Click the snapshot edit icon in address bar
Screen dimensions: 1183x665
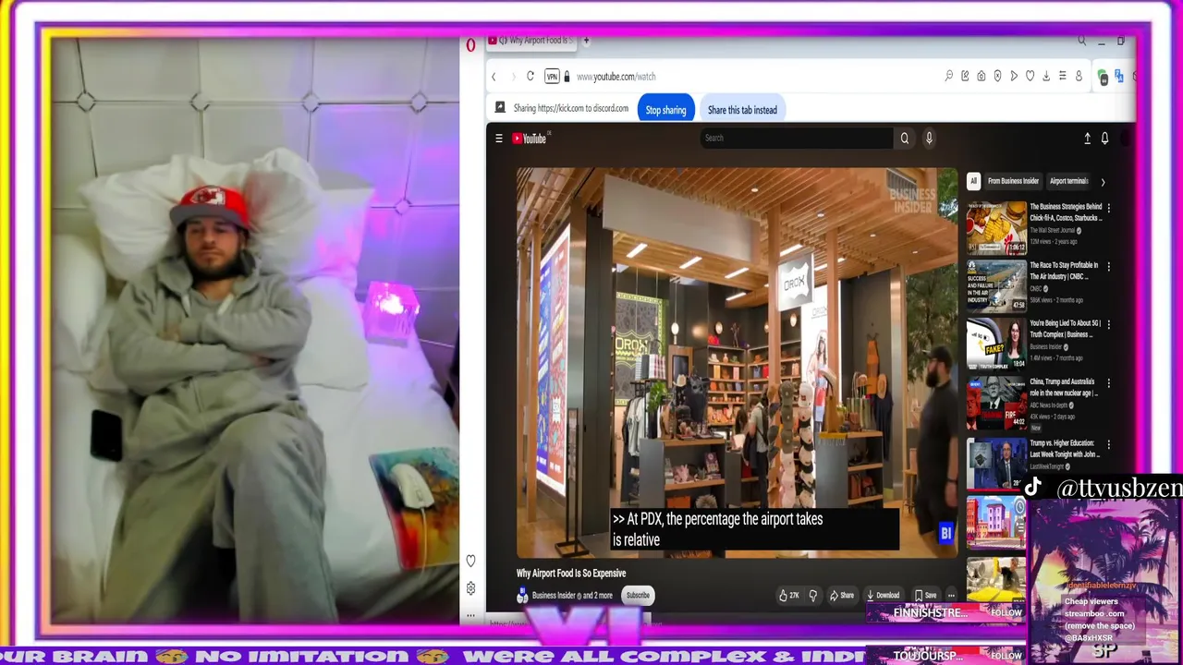(965, 77)
